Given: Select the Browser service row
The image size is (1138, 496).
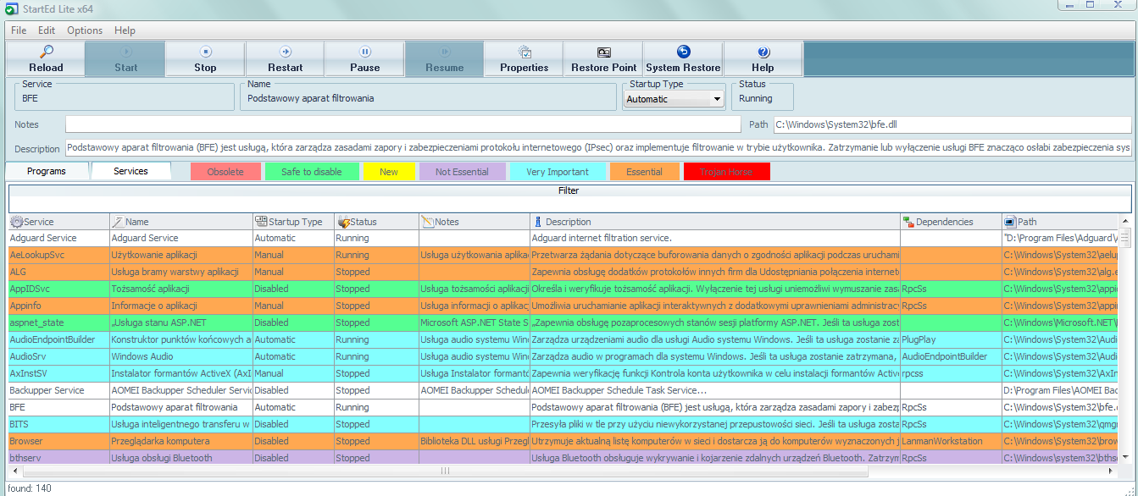Looking at the screenshot, I should (563, 441).
